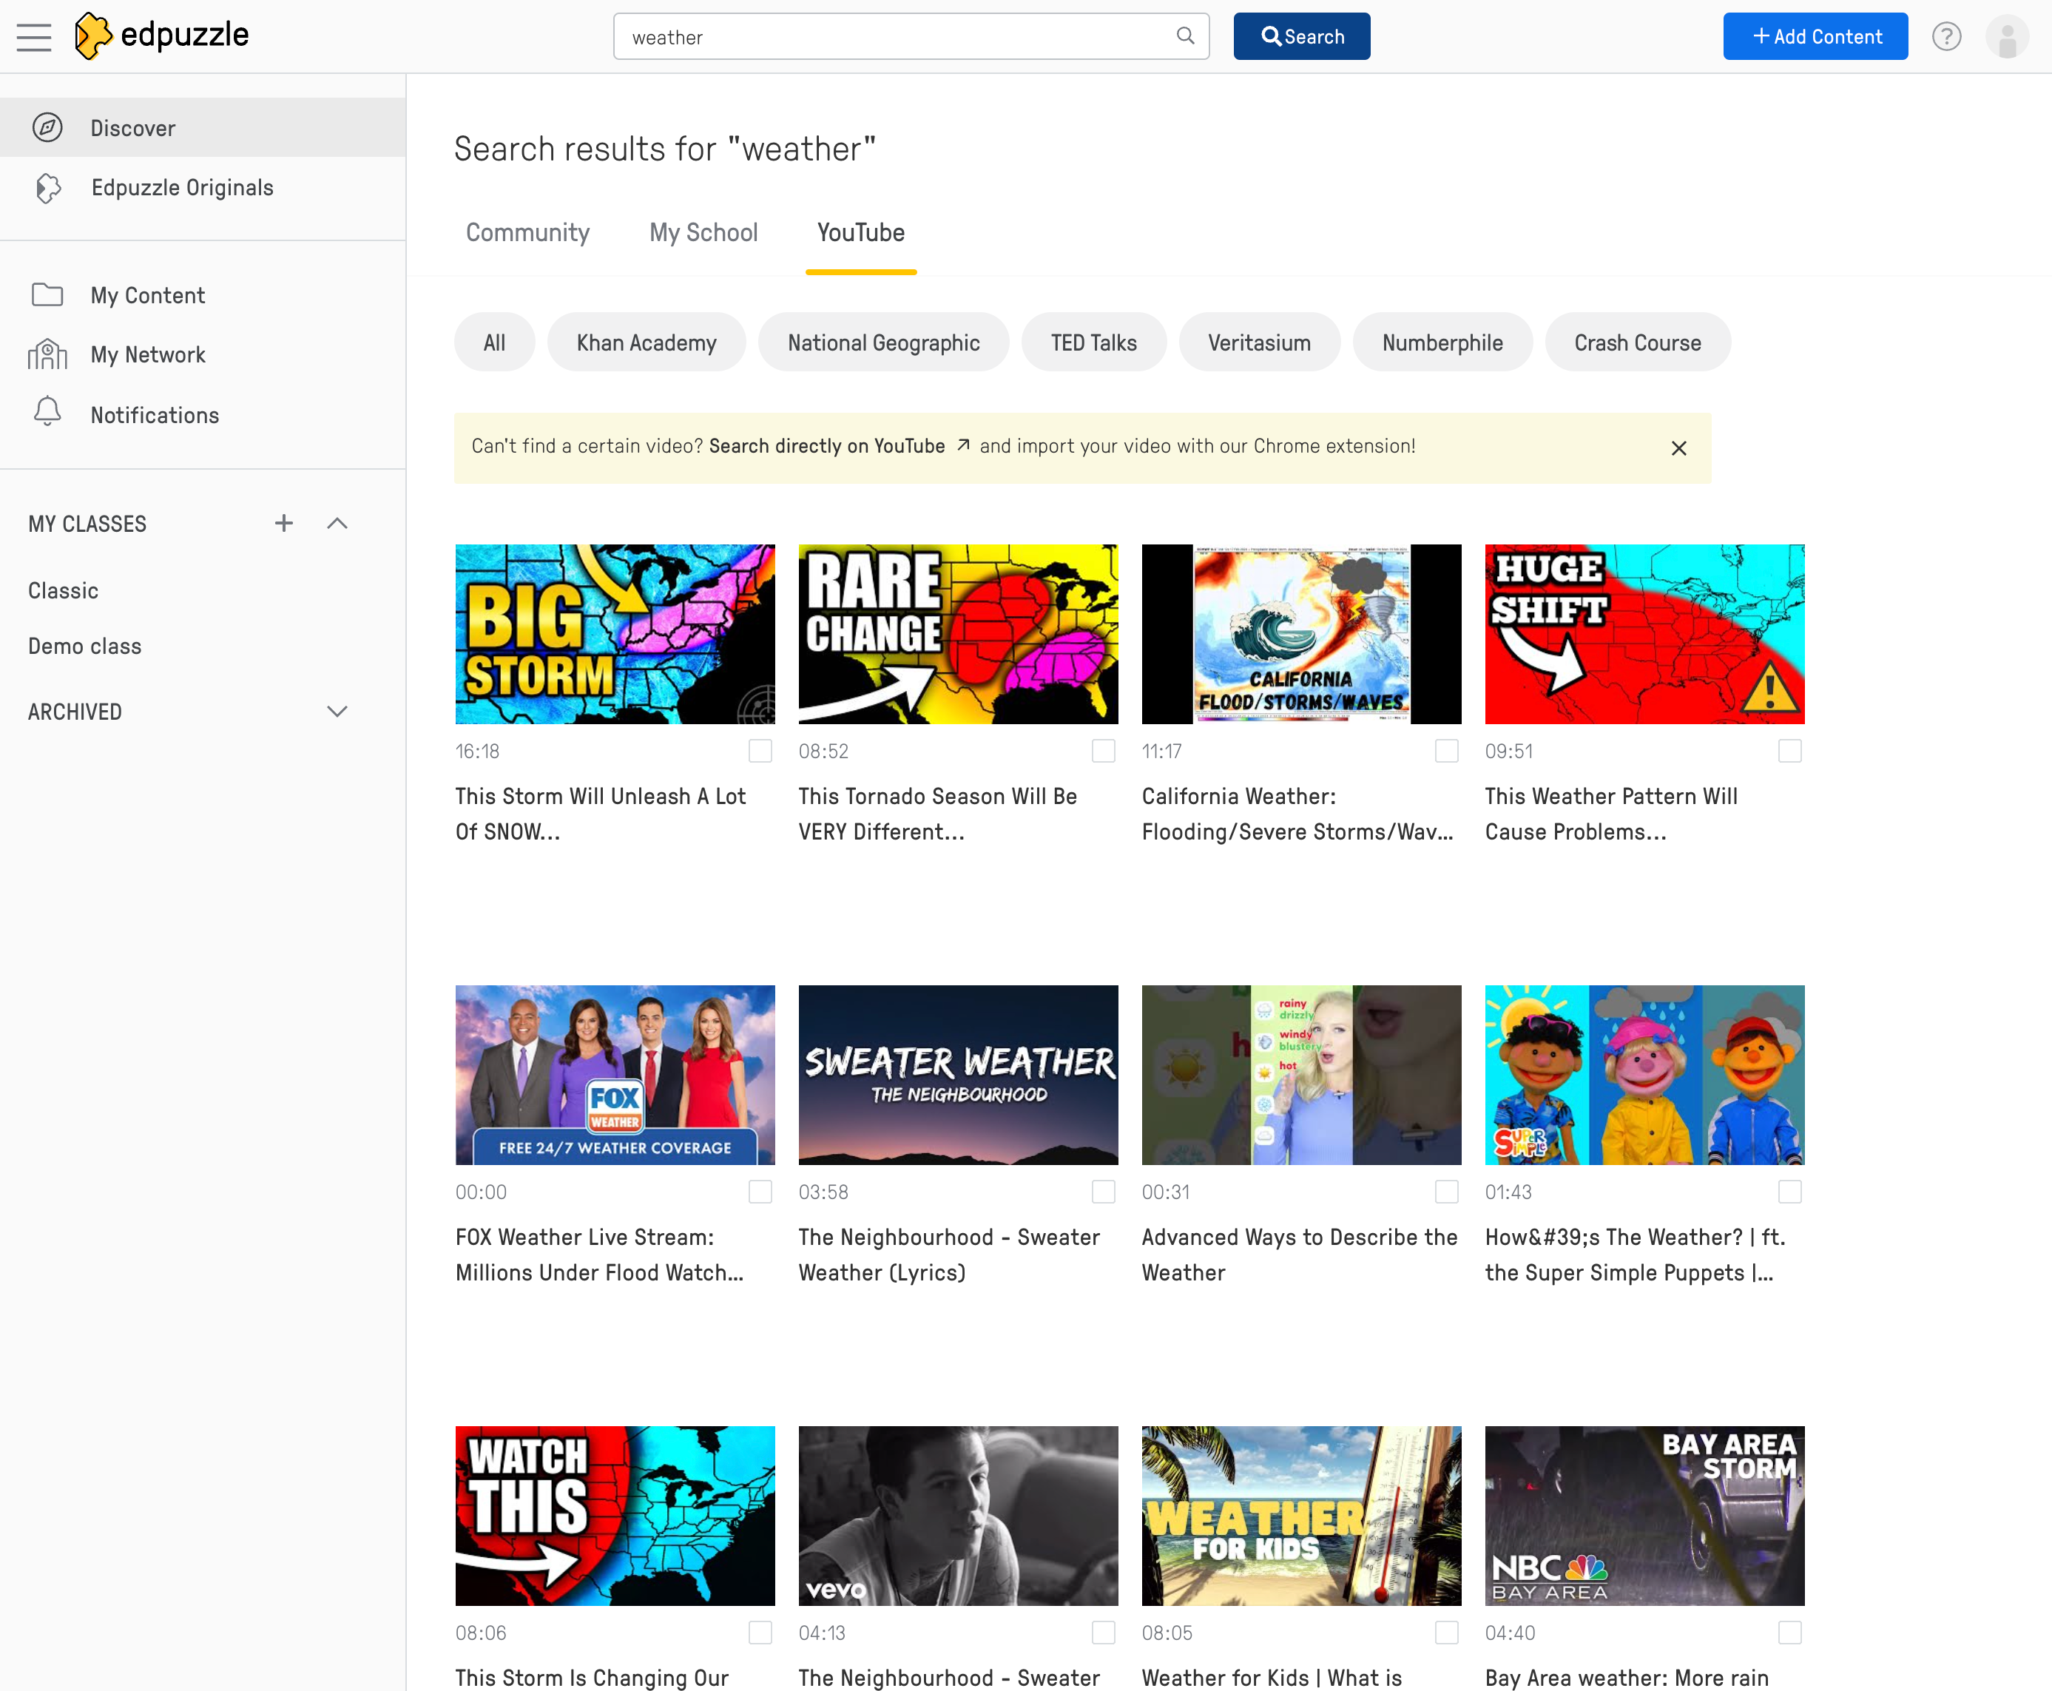Open the help question mark icon

click(x=1945, y=37)
